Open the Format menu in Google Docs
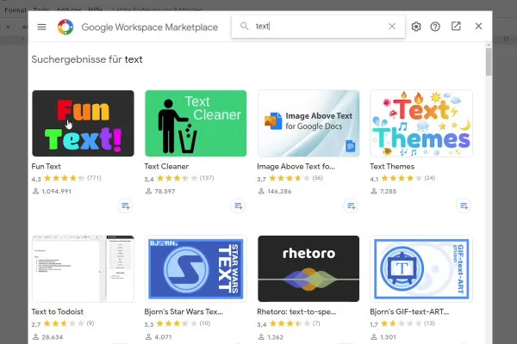Viewport: 517px width, 344px height. click(x=16, y=10)
